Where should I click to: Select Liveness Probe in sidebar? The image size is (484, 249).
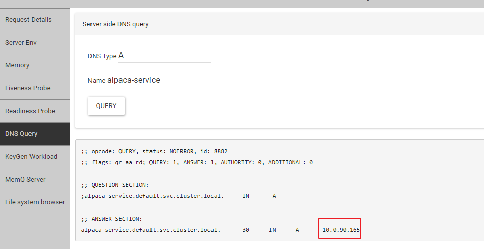pos(35,88)
